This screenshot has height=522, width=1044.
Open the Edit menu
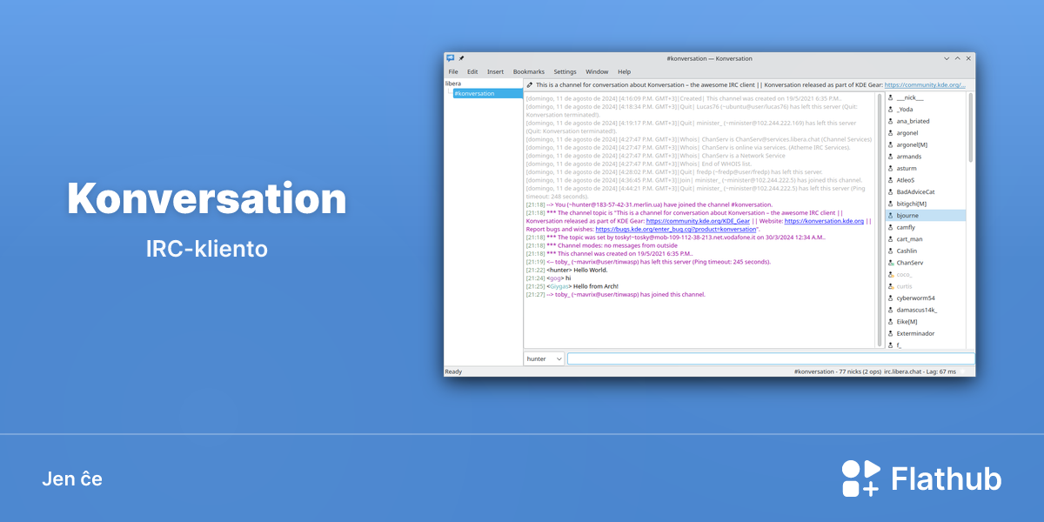tap(472, 71)
